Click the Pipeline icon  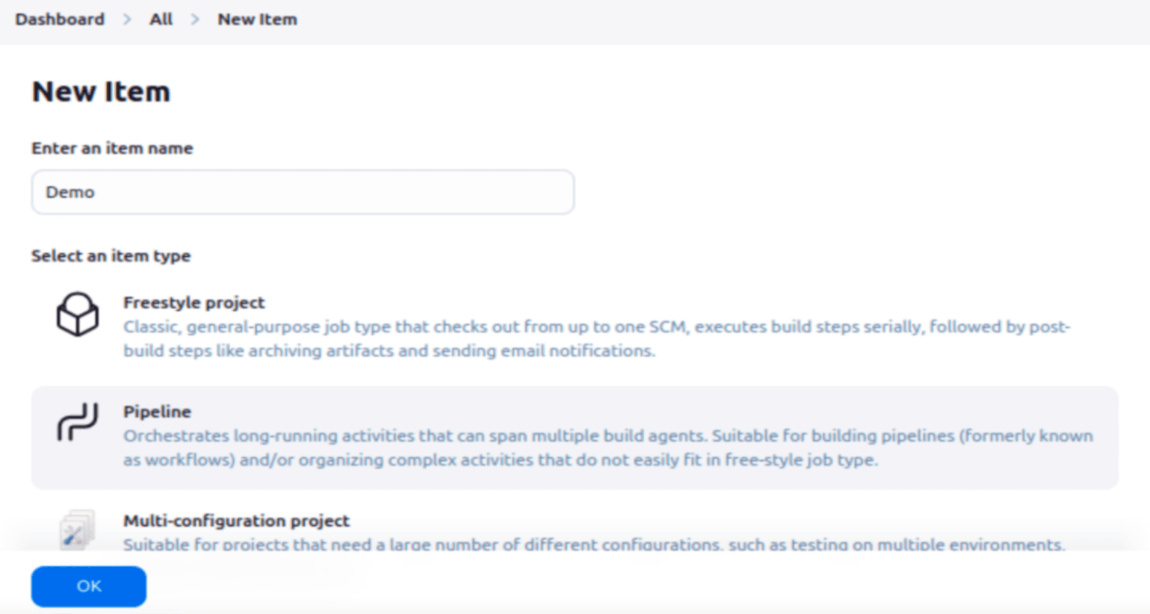click(78, 422)
